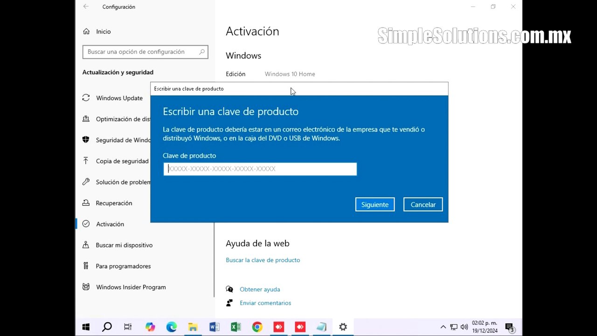Open Para programadores settings
The width and height of the screenshot is (597, 336).
[117, 266]
